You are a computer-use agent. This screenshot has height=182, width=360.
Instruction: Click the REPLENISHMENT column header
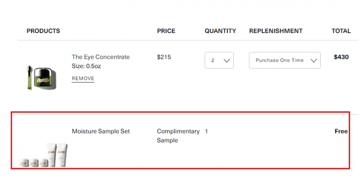tap(275, 31)
